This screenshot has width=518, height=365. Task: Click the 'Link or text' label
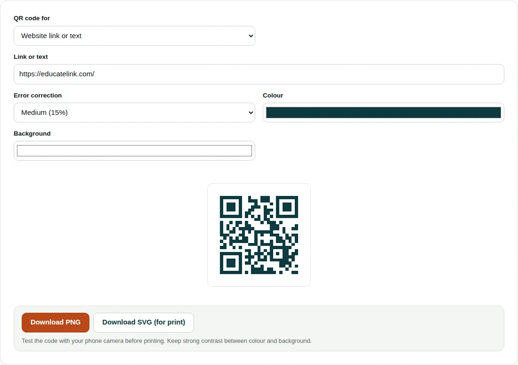click(31, 57)
